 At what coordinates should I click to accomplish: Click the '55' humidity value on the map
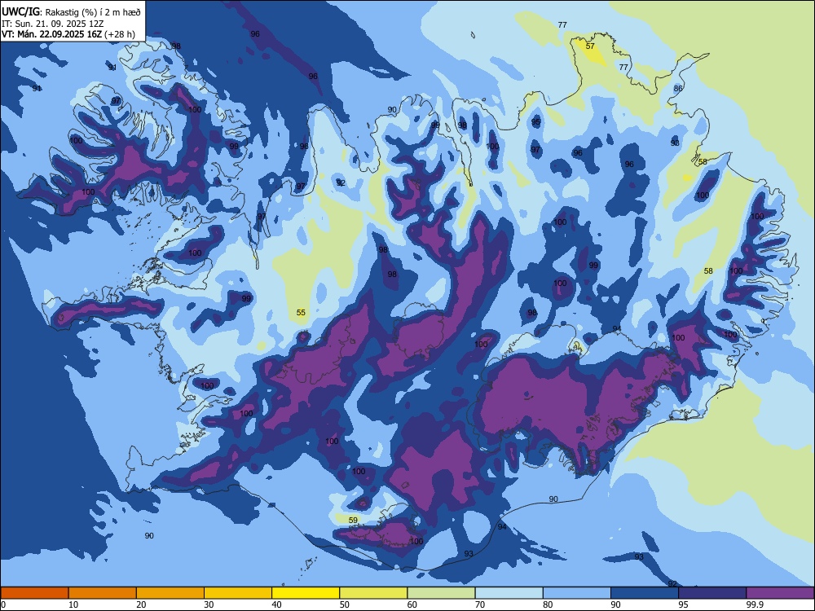pos(301,312)
